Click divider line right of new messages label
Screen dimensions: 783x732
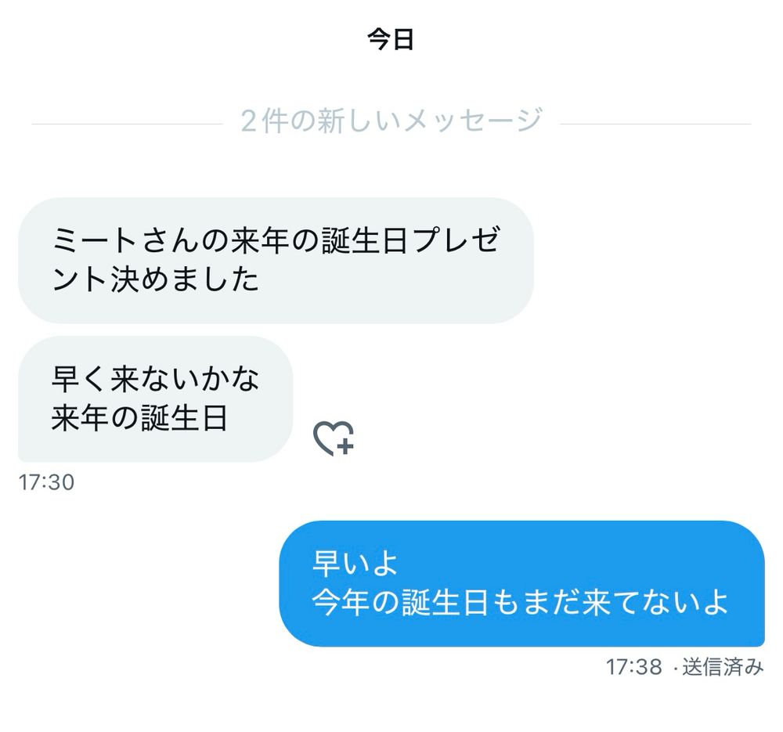pos(655,124)
